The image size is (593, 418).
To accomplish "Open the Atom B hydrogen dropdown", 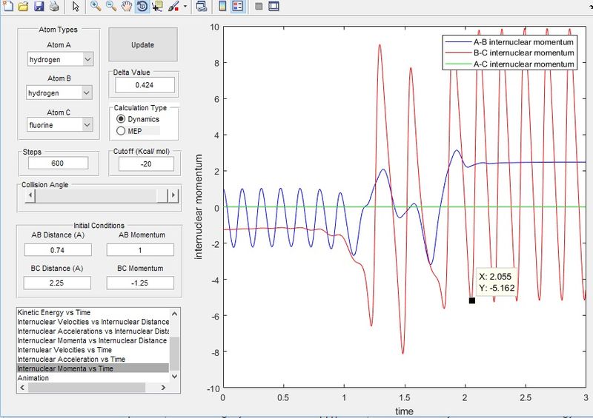I will (x=59, y=92).
